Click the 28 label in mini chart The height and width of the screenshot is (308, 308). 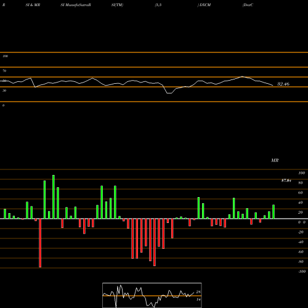click(198, 292)
